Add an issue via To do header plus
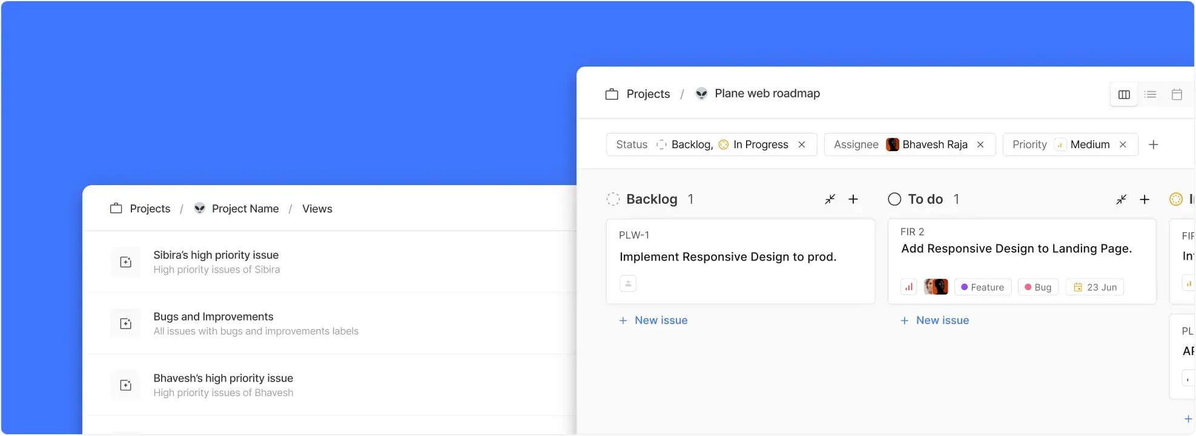The image size is (1196, 436). click(1145, 199)
